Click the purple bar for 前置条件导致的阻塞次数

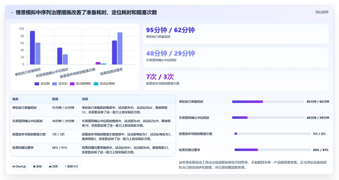click(98, 63)
